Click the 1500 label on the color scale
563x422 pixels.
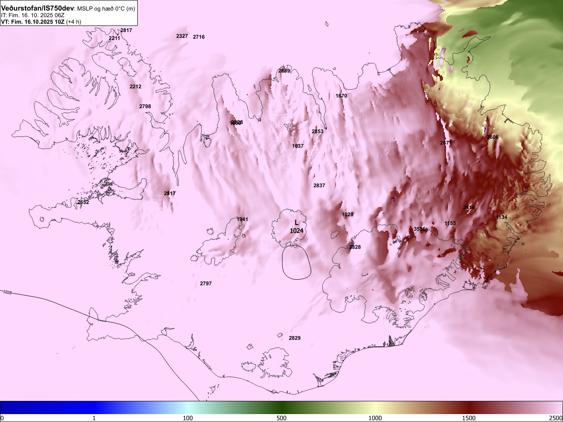469,418
